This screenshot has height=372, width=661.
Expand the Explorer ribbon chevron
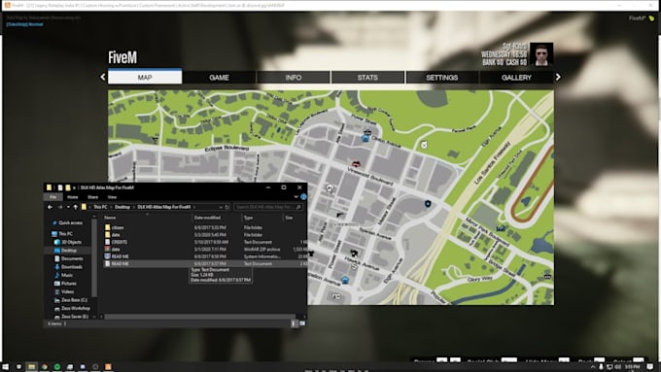(x=296, y=197)
